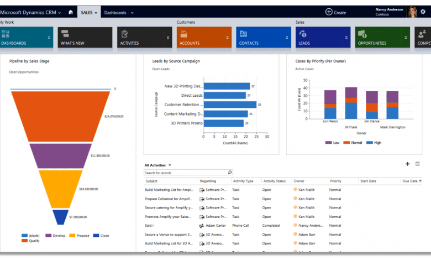
Task: Sort by Priority column header
Action: [x=335, y=181]
